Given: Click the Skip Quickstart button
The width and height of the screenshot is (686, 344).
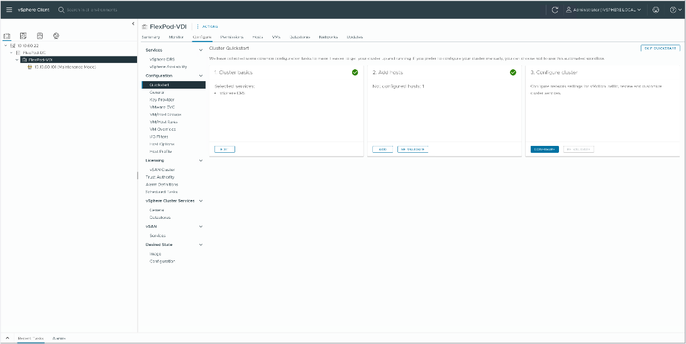Looking at the screenshot, I should pos(660,48).
